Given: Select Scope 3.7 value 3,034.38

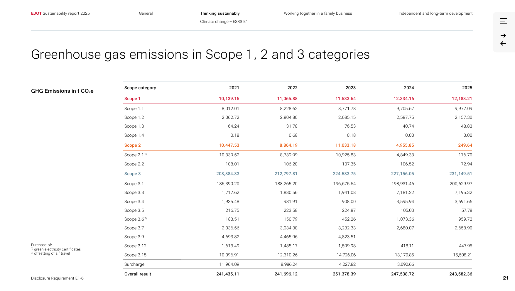Looking at the screenshot, I should [289, 228].
